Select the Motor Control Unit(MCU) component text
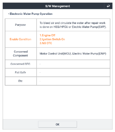This screenshot has height=132, width=115. point(55,54)
